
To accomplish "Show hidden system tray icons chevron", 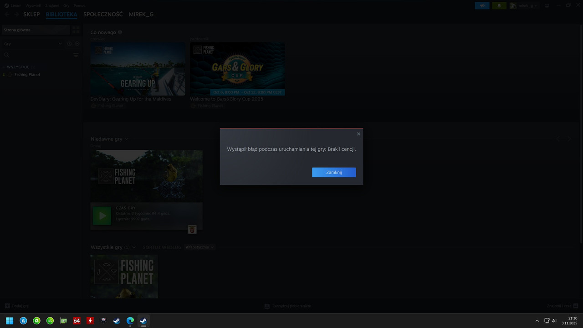I will pyautogui.click(x=537, y=321).
